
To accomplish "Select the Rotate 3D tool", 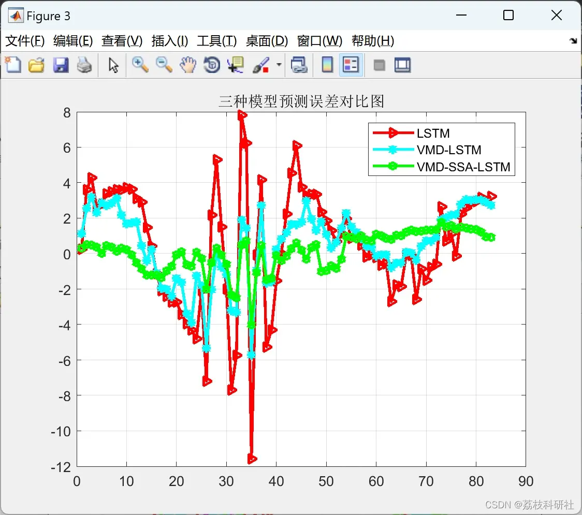I will [x=212, y=65].
